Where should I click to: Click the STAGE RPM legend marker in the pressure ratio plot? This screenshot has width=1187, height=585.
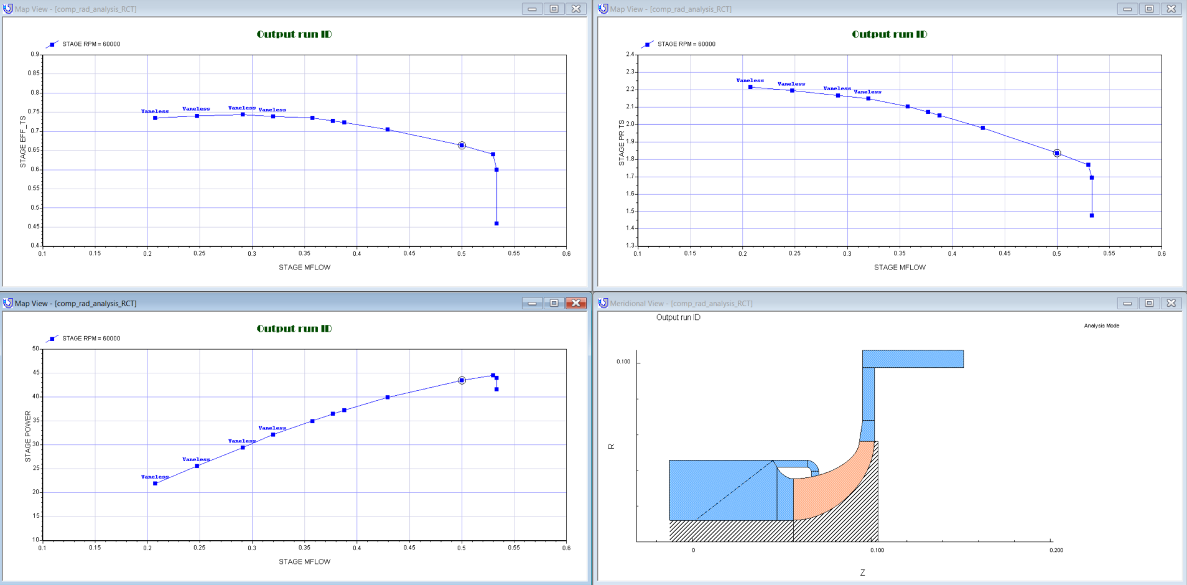(x=648, y=44)
